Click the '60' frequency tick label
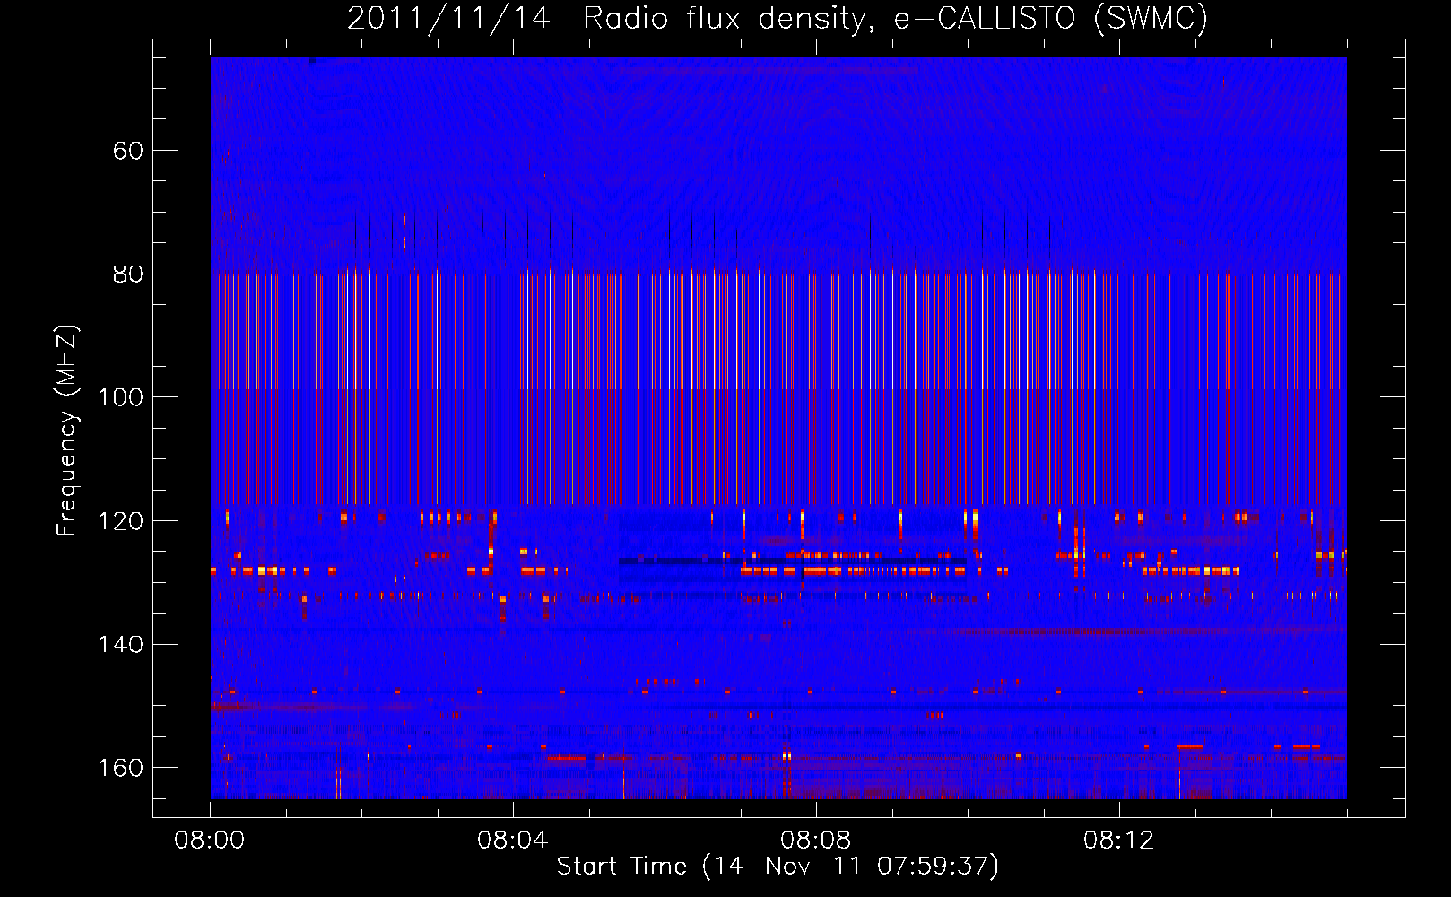Viewport: 1451px width, 897px height. pos(128,151)
